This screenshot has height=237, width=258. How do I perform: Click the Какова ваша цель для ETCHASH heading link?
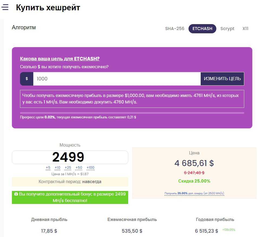pos(60,59)
